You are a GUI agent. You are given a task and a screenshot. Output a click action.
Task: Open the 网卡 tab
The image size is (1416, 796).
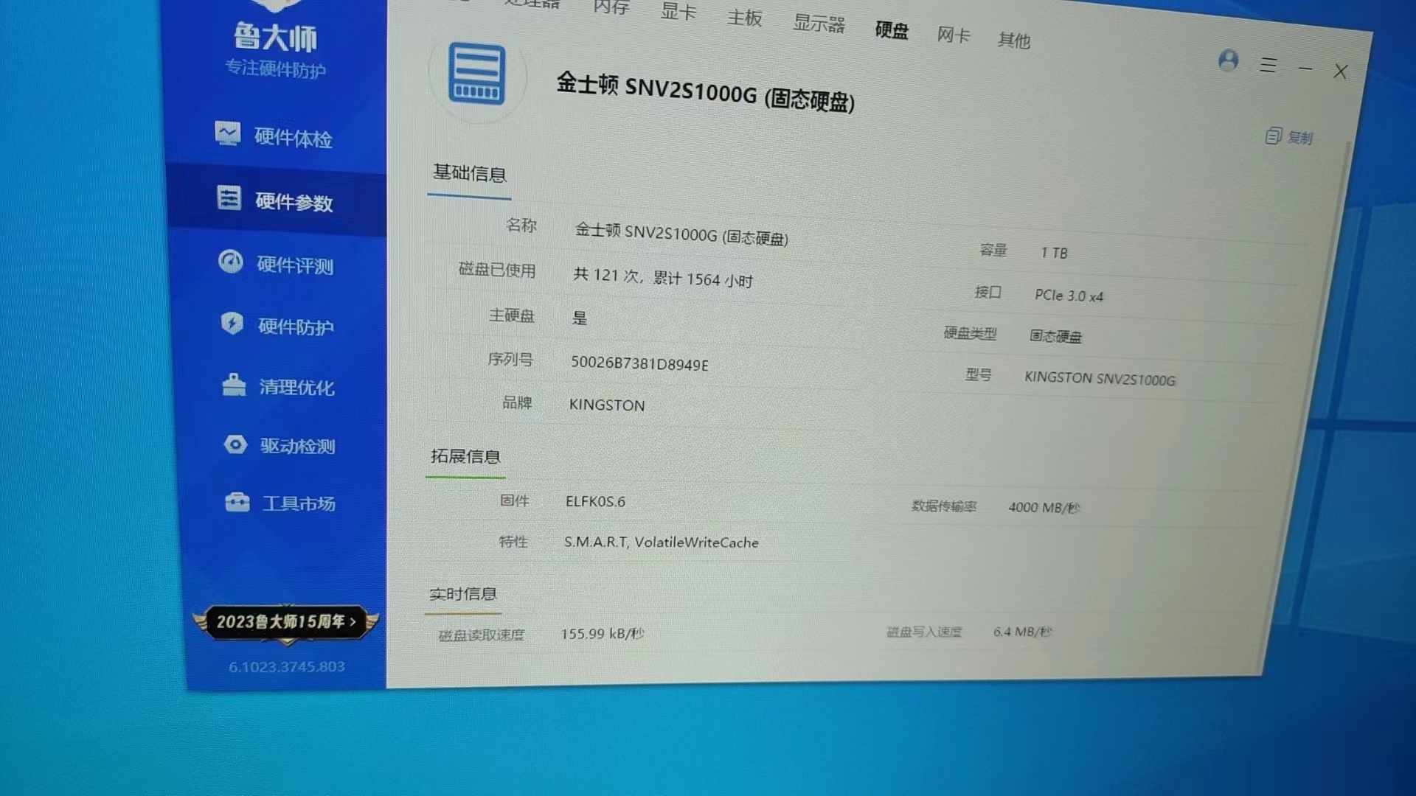[953, 35]
